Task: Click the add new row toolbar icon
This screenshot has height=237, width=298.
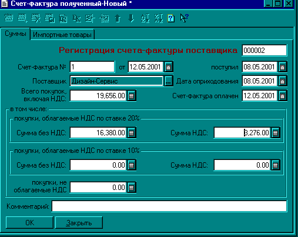Action: (22, 18)
